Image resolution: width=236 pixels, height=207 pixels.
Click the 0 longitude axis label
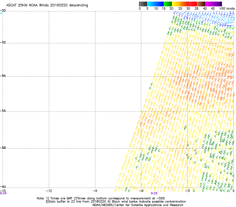(x=233, y=191)
